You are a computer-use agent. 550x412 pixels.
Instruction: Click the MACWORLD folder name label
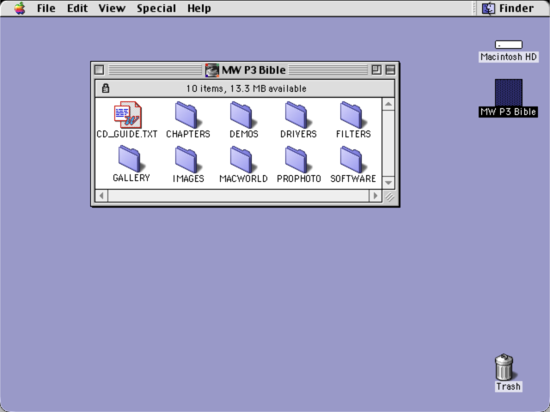[243, 179]
